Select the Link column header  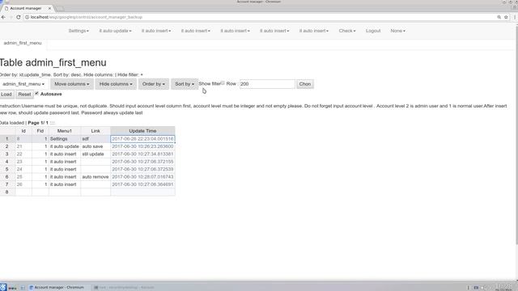click(96, 131)
